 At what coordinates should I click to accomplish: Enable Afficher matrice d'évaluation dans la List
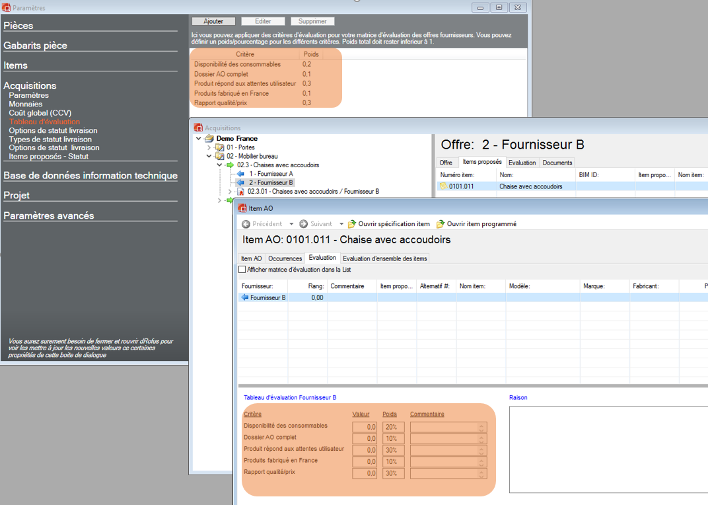click(x=242, y=270)
